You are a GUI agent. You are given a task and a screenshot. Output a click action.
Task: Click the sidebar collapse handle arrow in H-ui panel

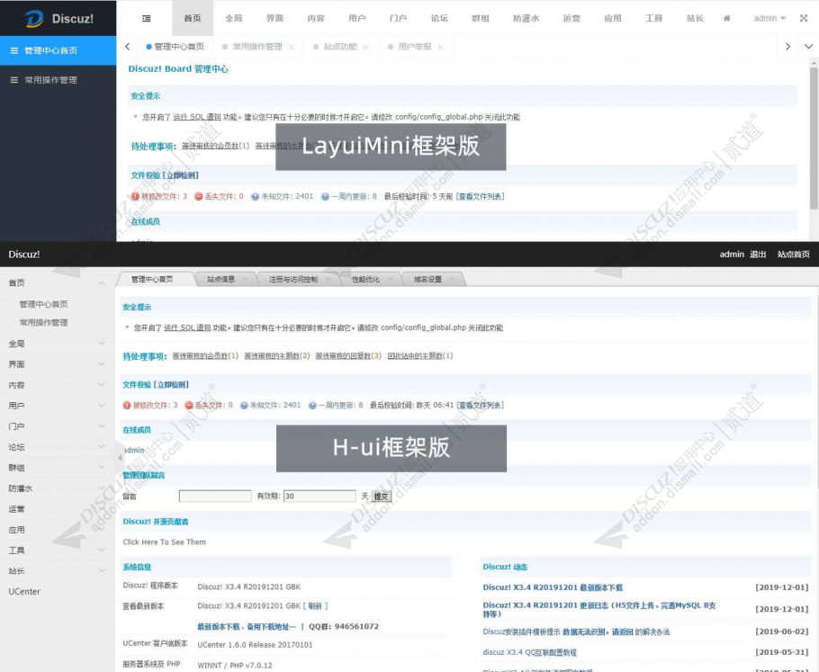click(119, 457)
